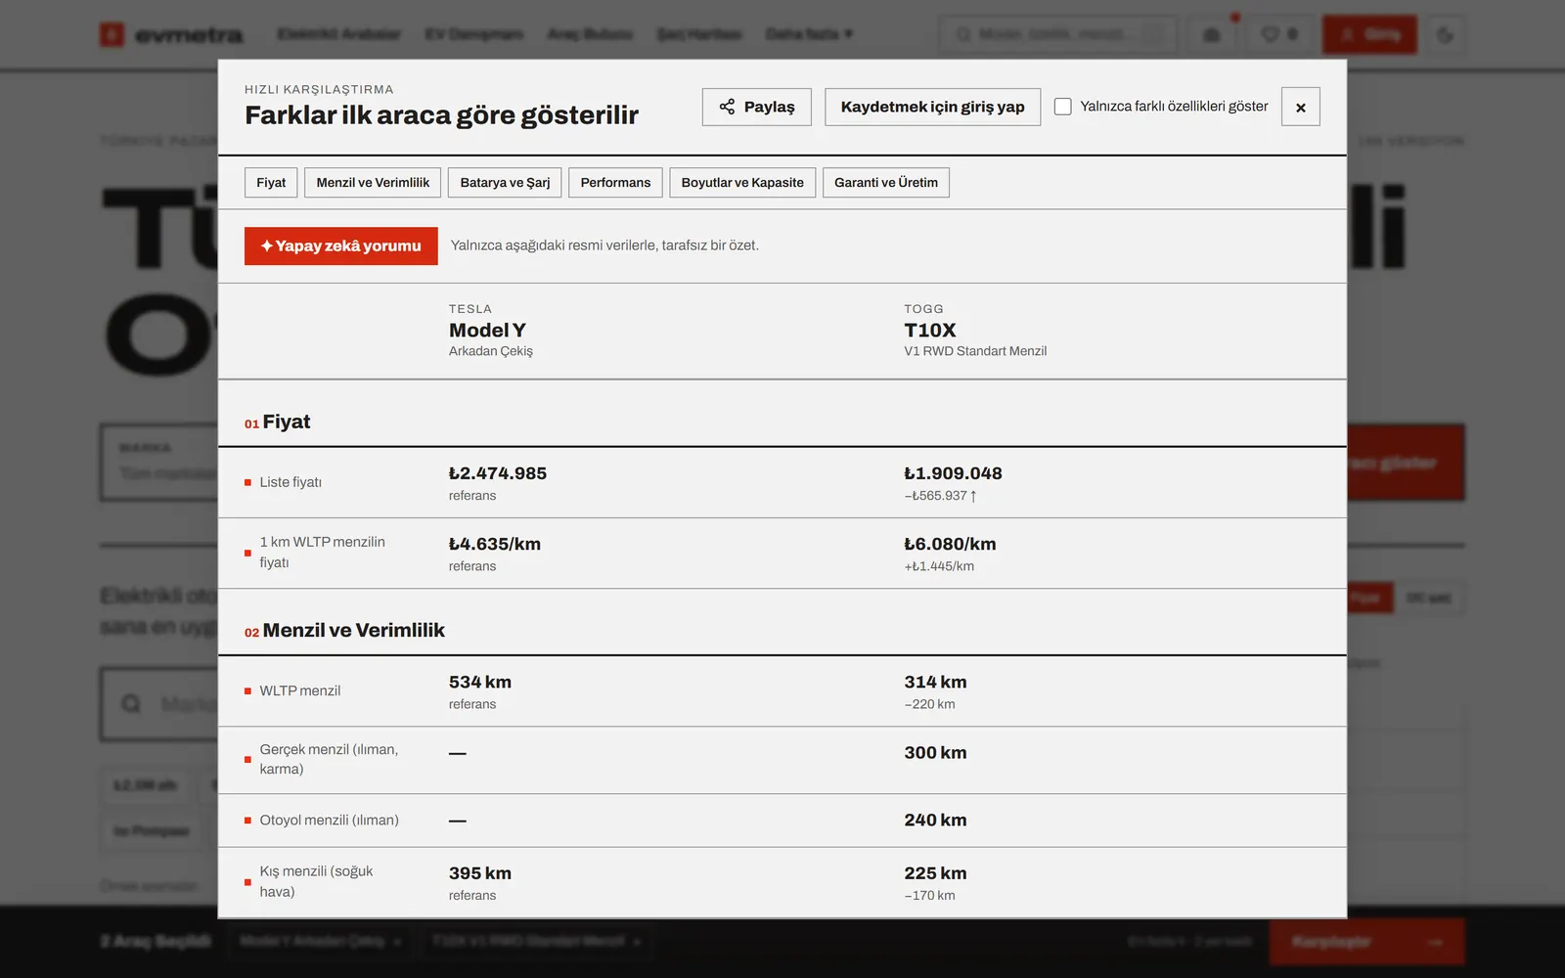Click the 395 km winter range value

(480, 873)
